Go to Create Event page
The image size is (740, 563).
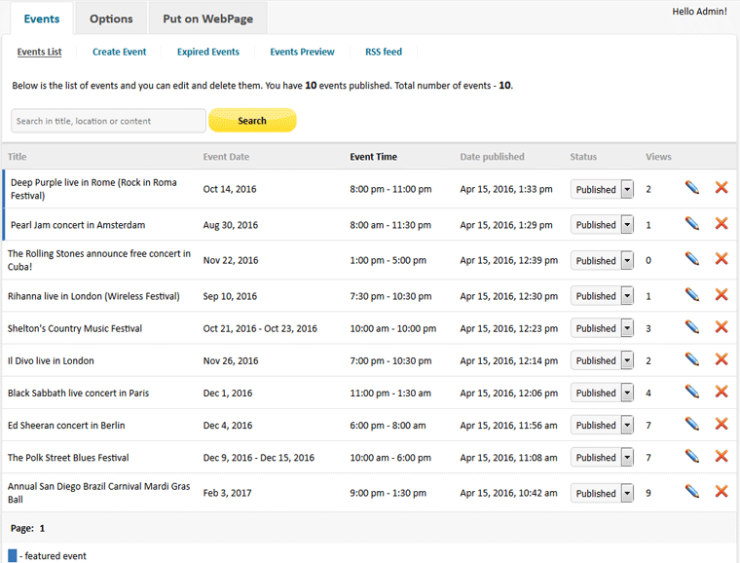click(x=120, y=52)
